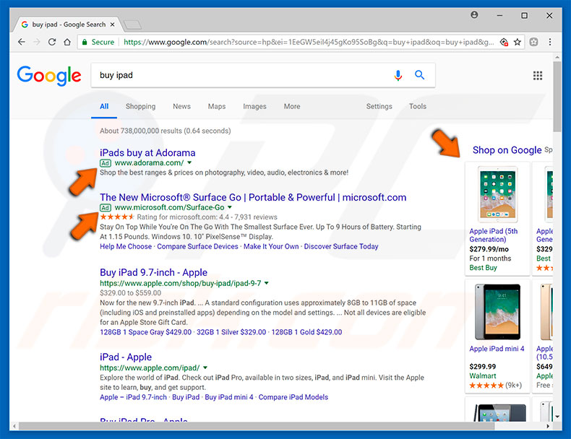Click the horizontal scrollbar thumb
This screenshot has height=439, width=571.
[257, 426]
